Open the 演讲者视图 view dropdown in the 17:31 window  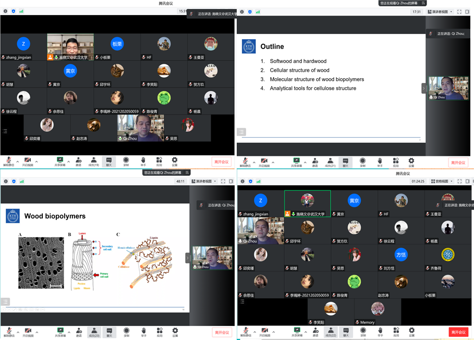(440, 12)
